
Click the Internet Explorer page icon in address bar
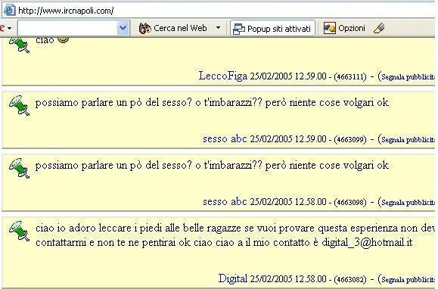(x=9, y=11)
